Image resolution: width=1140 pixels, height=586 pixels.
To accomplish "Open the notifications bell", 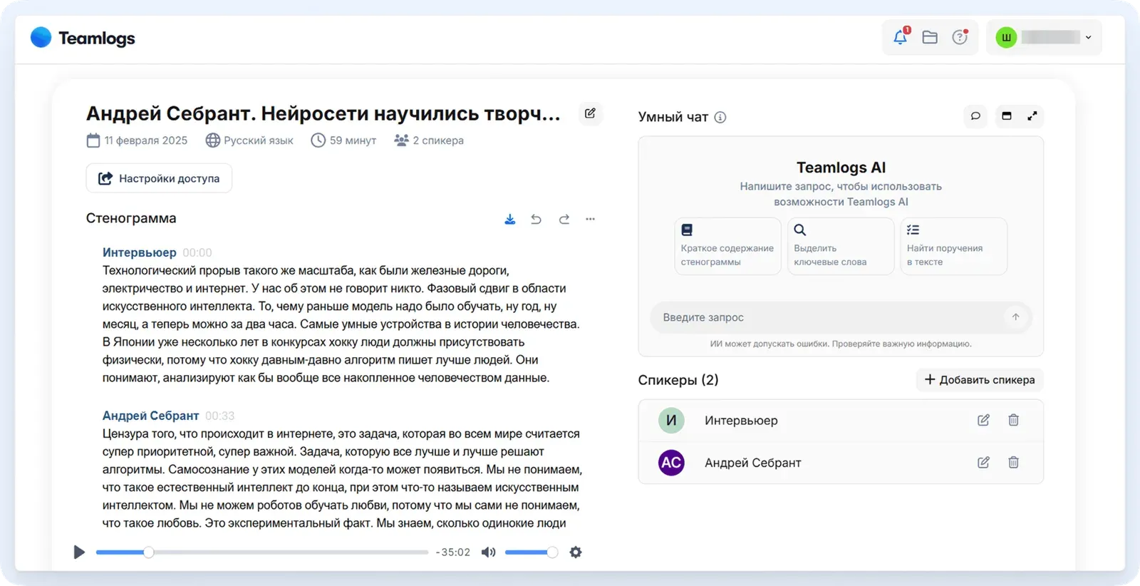I will click(901, 37).
